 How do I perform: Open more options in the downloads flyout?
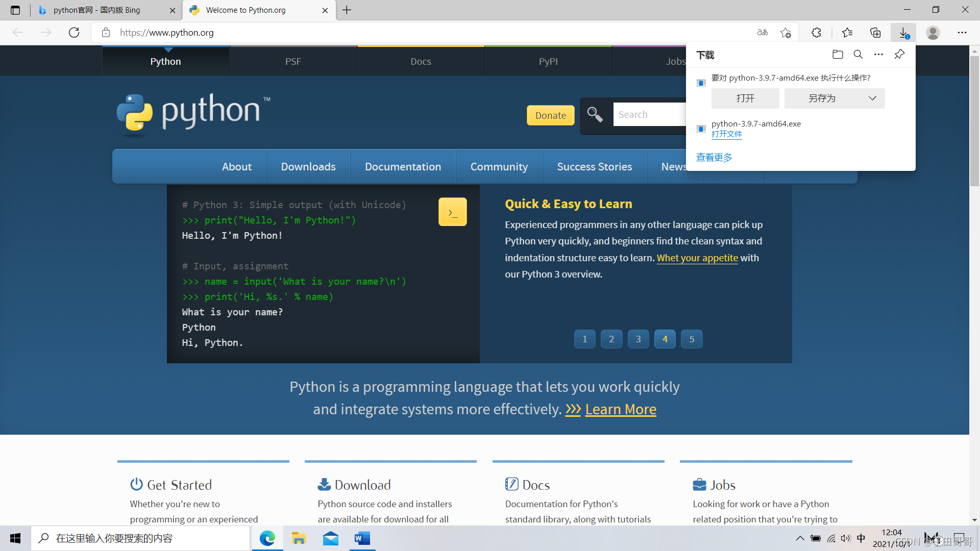(878, 54)
